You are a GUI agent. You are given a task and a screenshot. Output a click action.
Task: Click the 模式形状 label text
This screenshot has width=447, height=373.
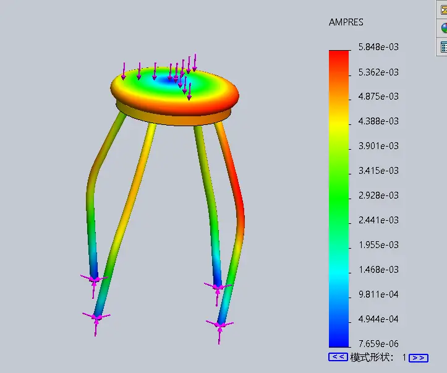click(x=373, y=358)
